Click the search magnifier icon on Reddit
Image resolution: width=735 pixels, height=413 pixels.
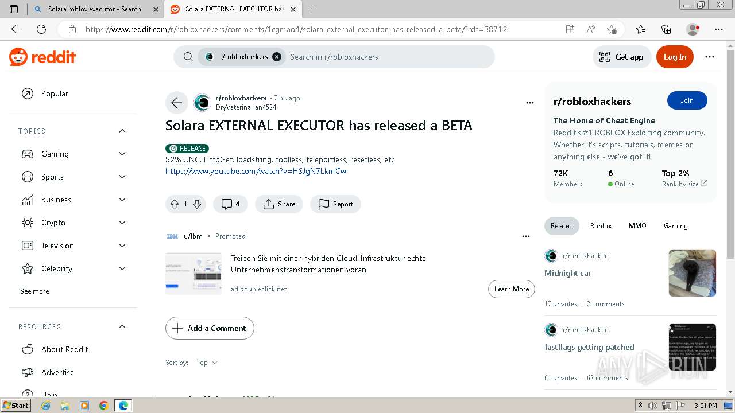click(x=188, y=57)
